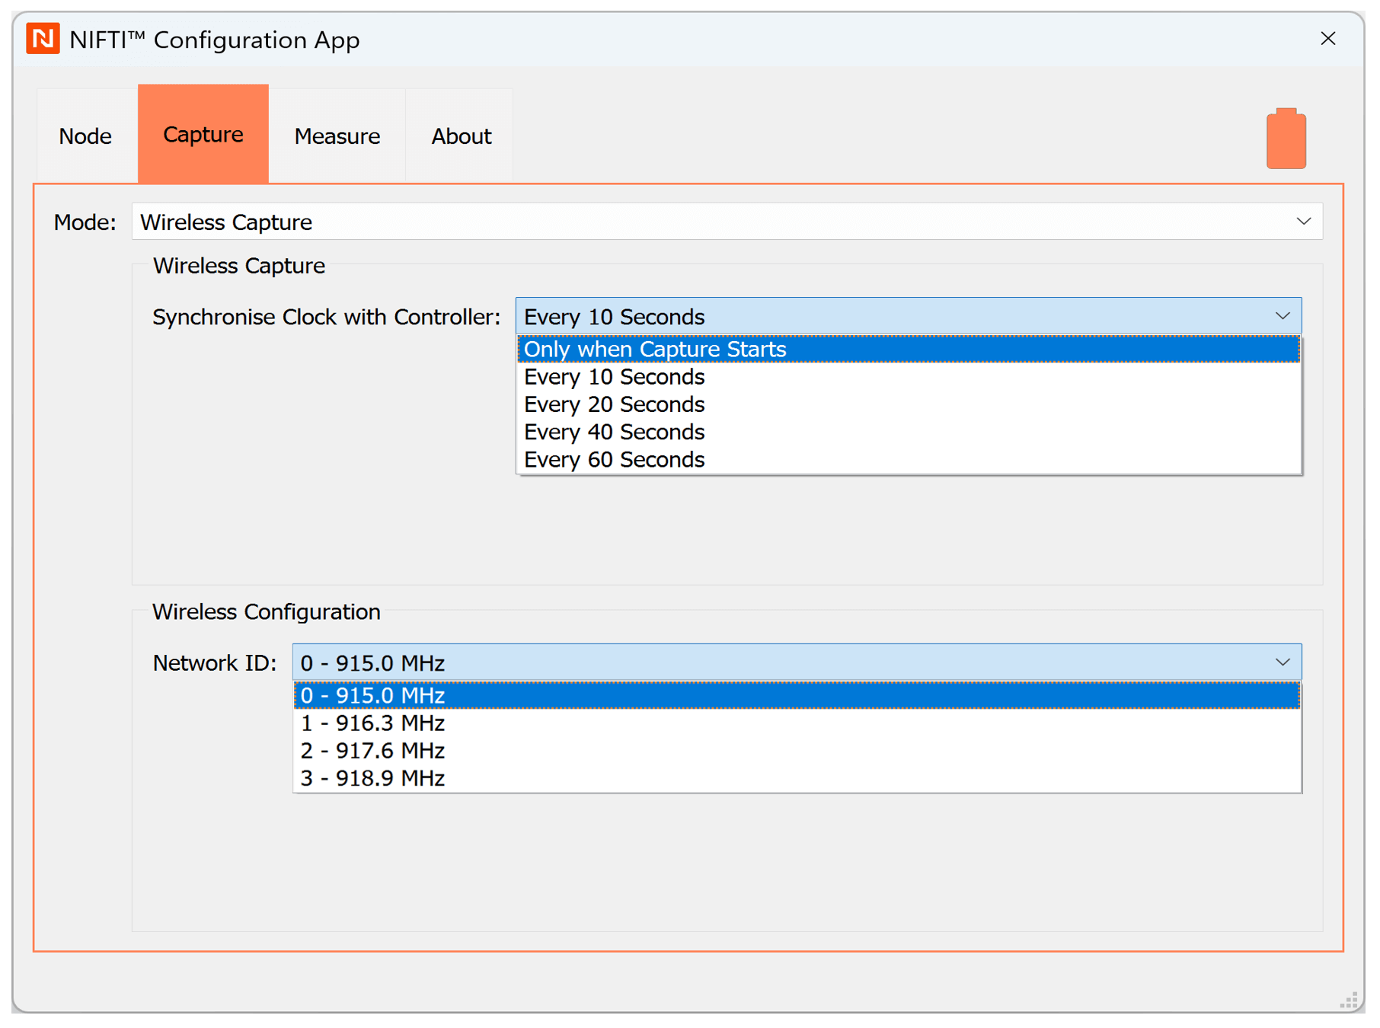The width and height of the screenshot is (1380, 1028).
Task: Choose Every 40 Seconds sync interval
Action: (909, 432)
